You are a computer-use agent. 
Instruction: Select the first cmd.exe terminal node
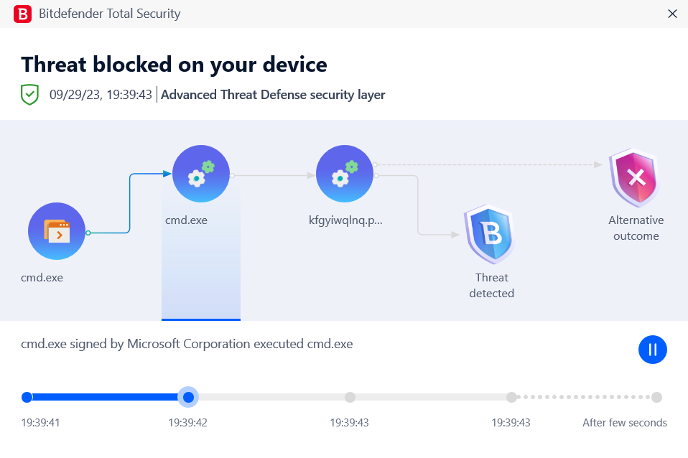coord(57,231)
